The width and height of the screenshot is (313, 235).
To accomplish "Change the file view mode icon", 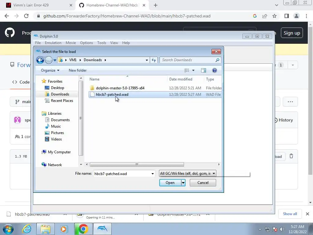I will tap(187, 70).
